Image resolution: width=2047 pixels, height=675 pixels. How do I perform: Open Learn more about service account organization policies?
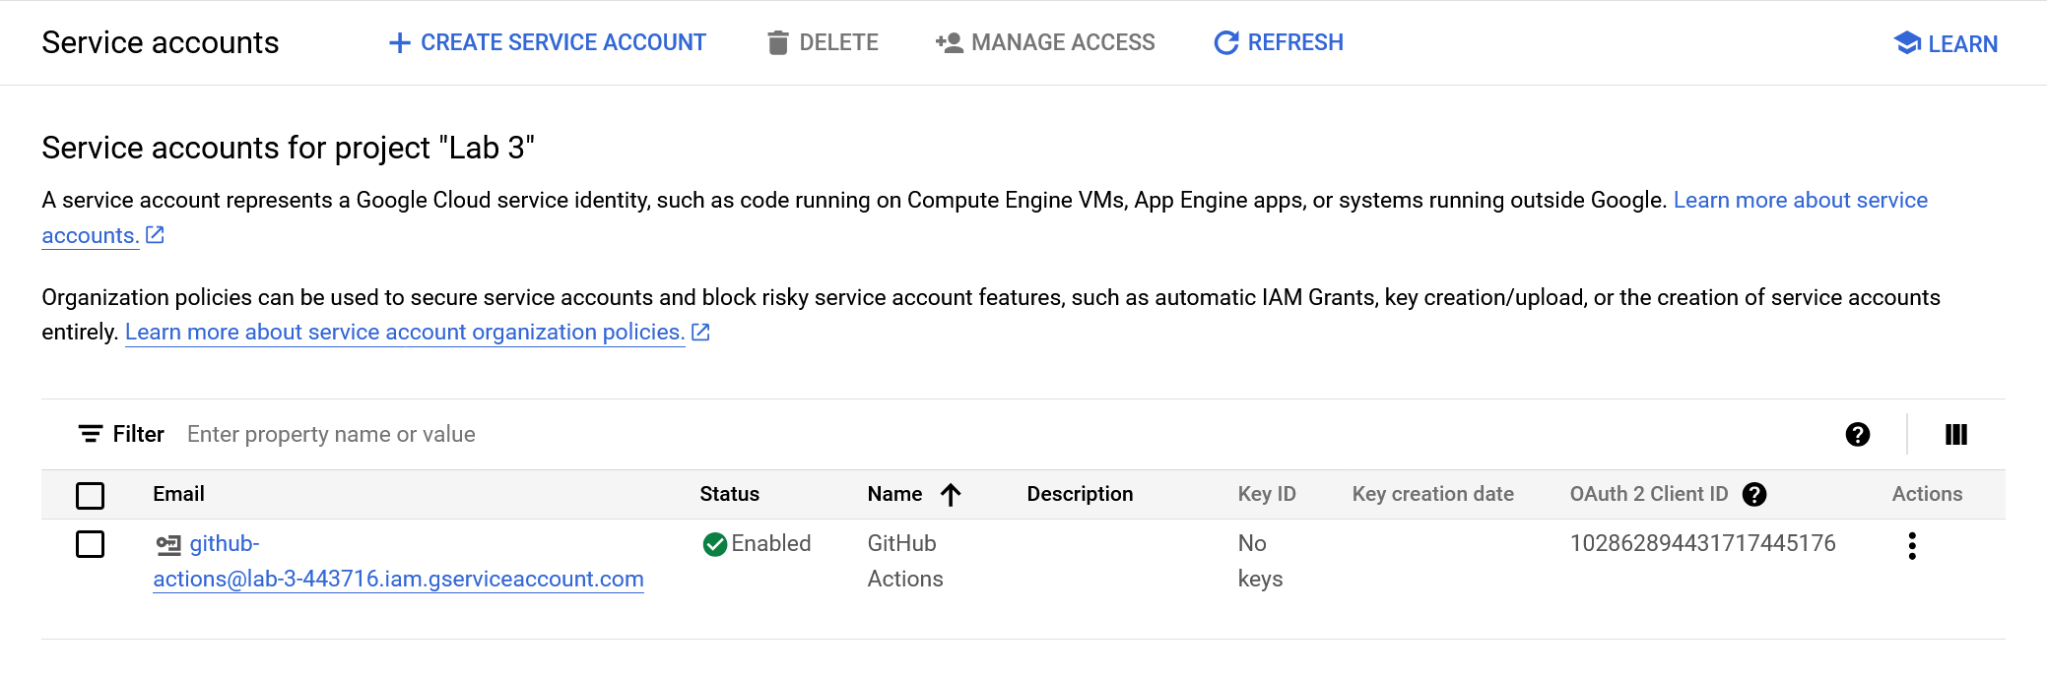404,333
